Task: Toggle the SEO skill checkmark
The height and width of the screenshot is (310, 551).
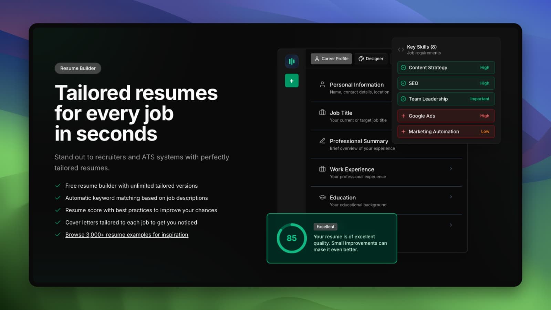Action: click(403, 83)
